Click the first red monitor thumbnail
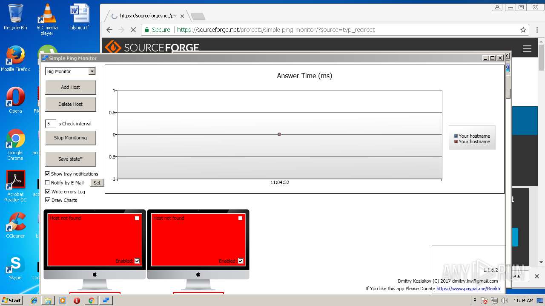The image size is (545, 306). [95, 240]
